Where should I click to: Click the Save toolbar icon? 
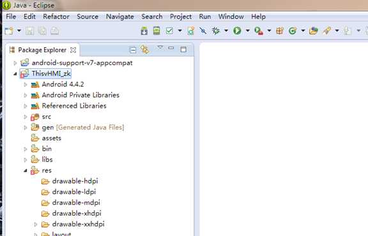pyautogui.click(x=30, y=31)
